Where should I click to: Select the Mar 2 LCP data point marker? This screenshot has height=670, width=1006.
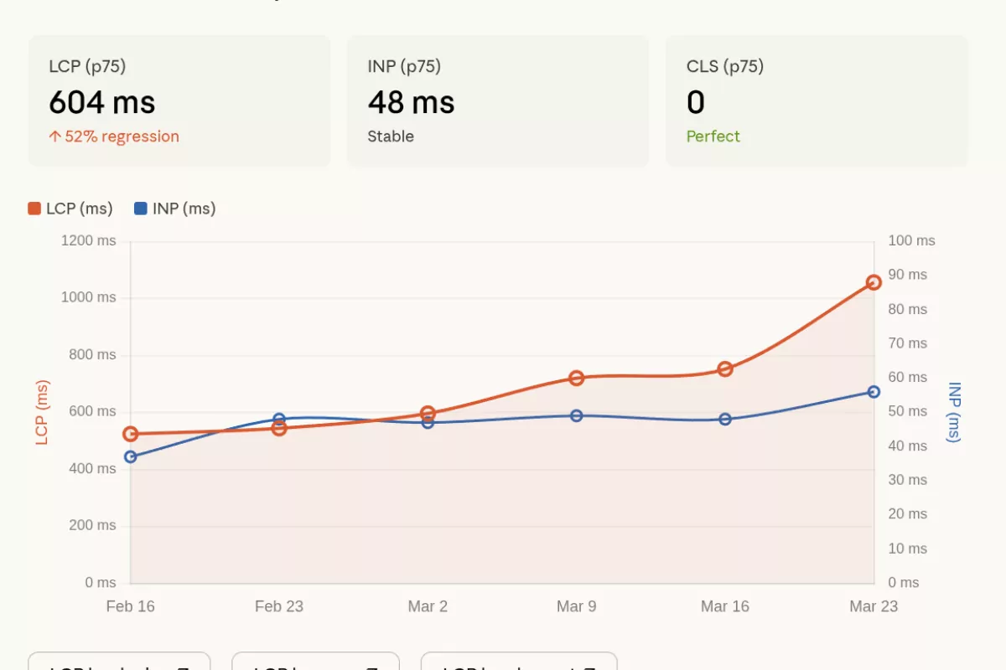pos(428,411)
